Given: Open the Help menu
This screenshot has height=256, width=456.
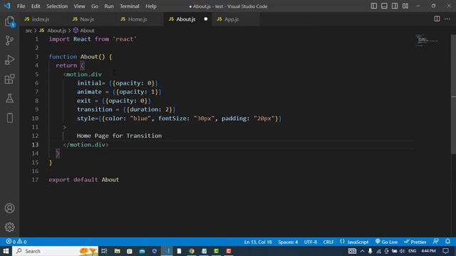Looking at the screenshot, I should click(x=150, y=6).
